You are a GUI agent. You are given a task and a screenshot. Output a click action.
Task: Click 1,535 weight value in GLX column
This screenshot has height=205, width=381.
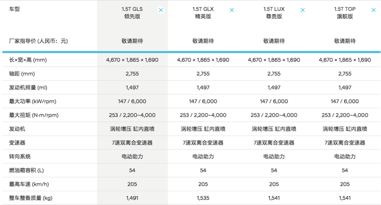coord(203,198)
